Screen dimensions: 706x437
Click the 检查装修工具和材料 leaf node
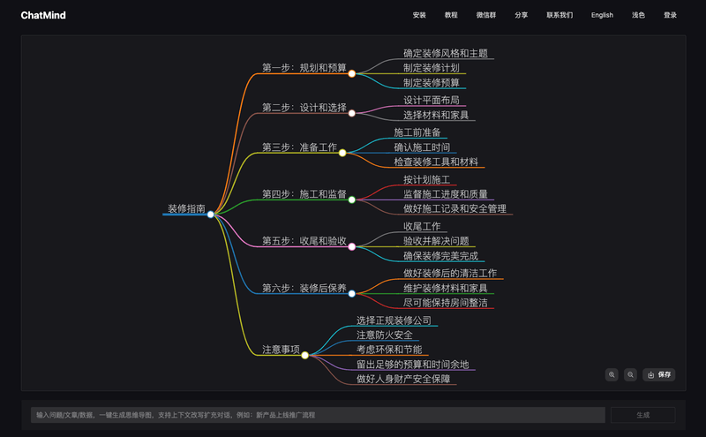(x=436, y=162)
